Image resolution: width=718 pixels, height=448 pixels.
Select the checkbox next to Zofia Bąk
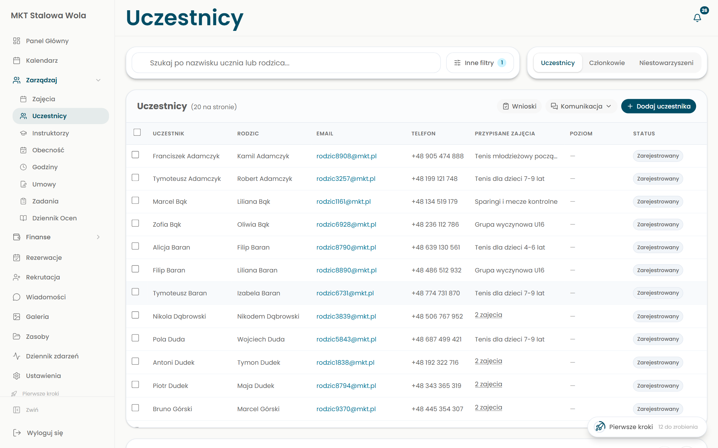click(135, 223)
